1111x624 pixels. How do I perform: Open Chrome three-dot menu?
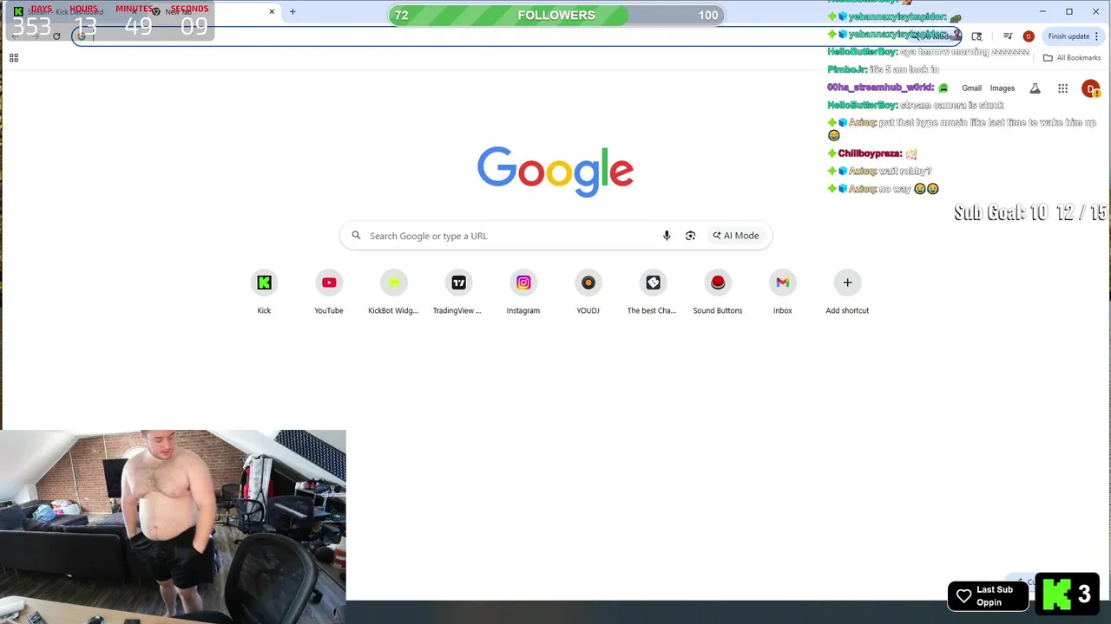point(1097,36)
